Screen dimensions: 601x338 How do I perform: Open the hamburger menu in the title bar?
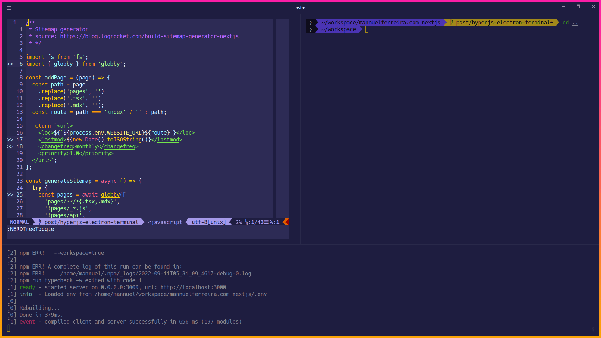point(9,8)
